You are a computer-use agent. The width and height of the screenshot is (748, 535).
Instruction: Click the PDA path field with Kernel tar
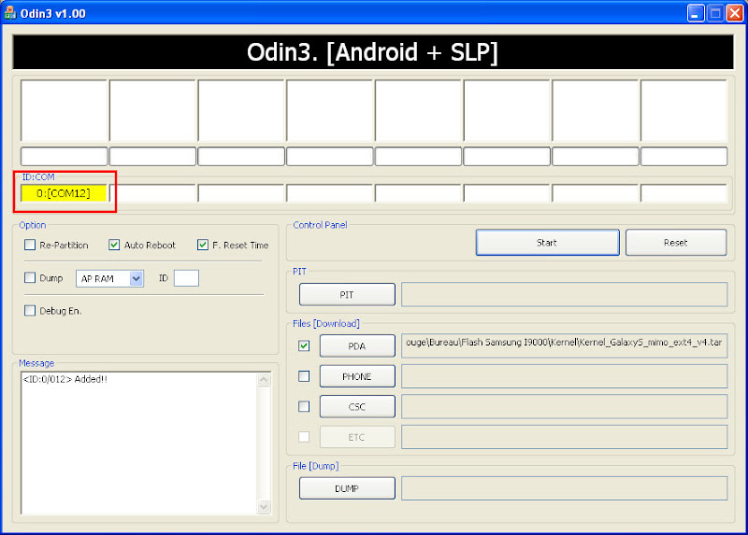pos(565,345)
